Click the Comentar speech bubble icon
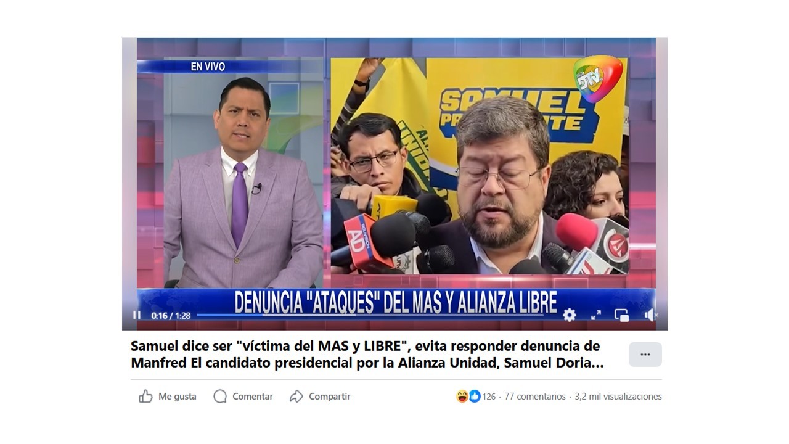 coord(220,397)
